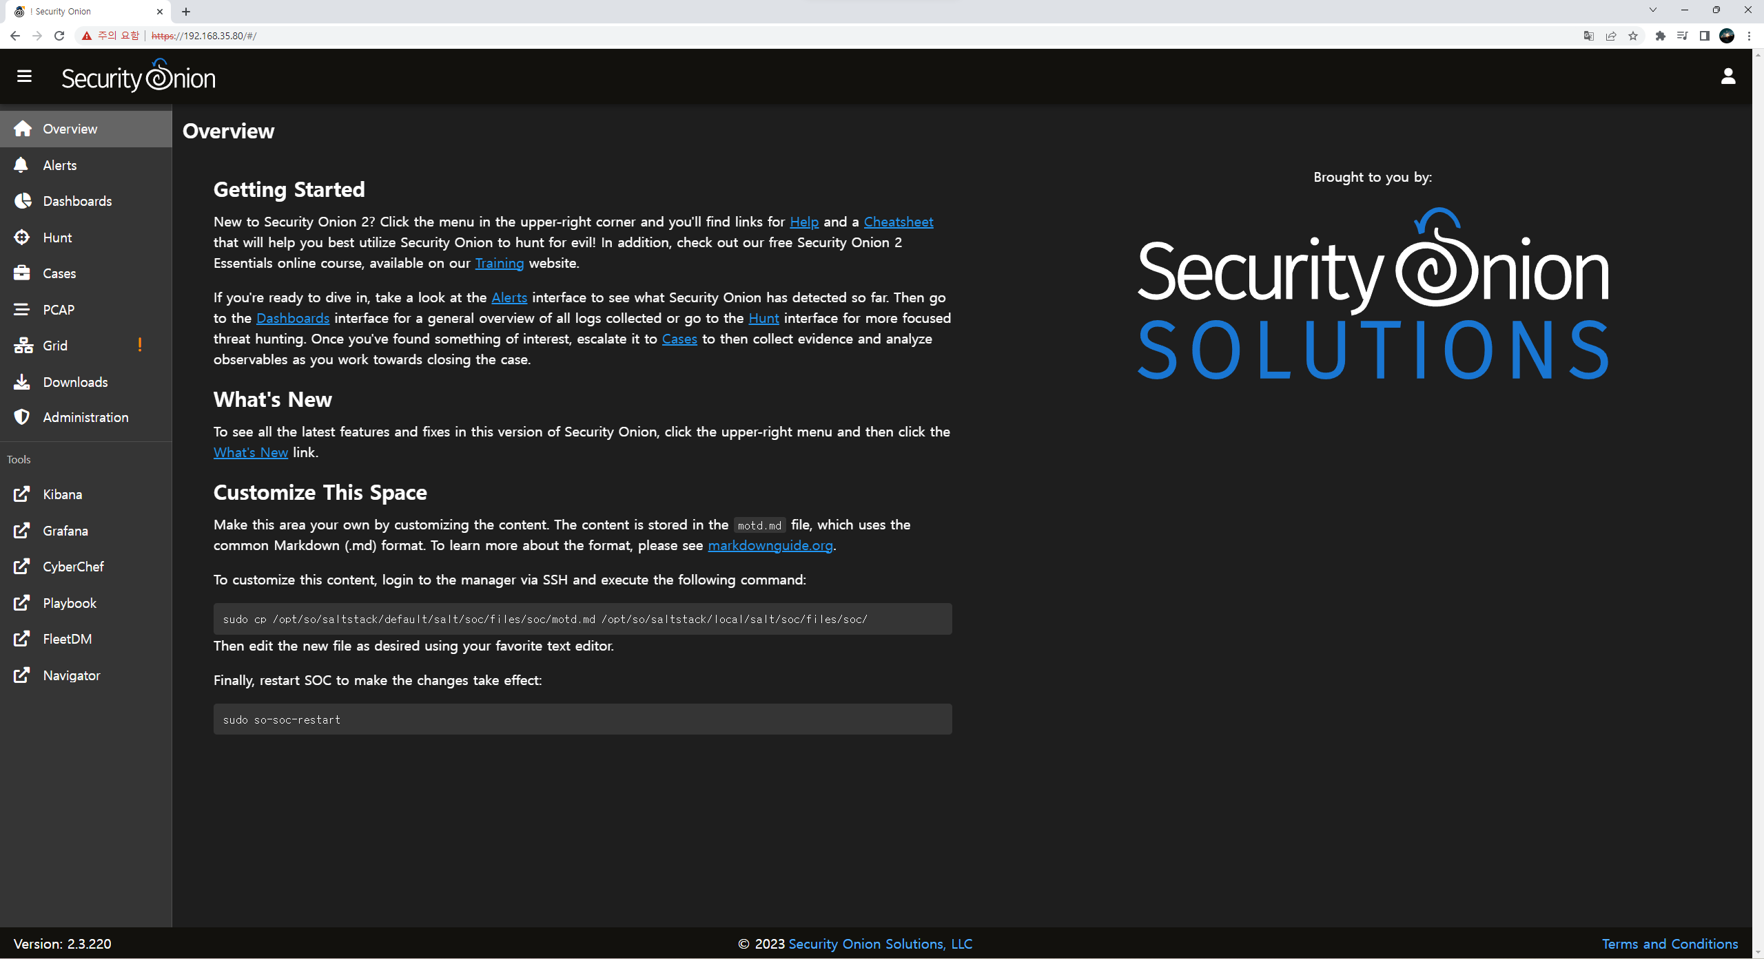Click the Grid orange warning indicator
This screenshot has height=959, width=1764.
(x=140, y=345)
